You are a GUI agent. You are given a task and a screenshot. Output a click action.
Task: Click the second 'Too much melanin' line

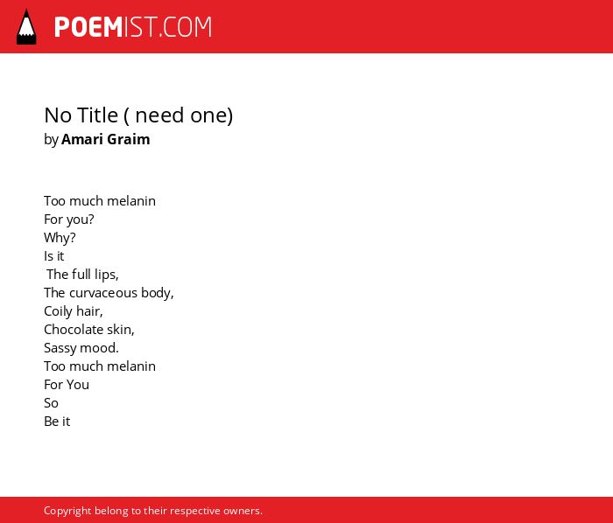[100, 366]
